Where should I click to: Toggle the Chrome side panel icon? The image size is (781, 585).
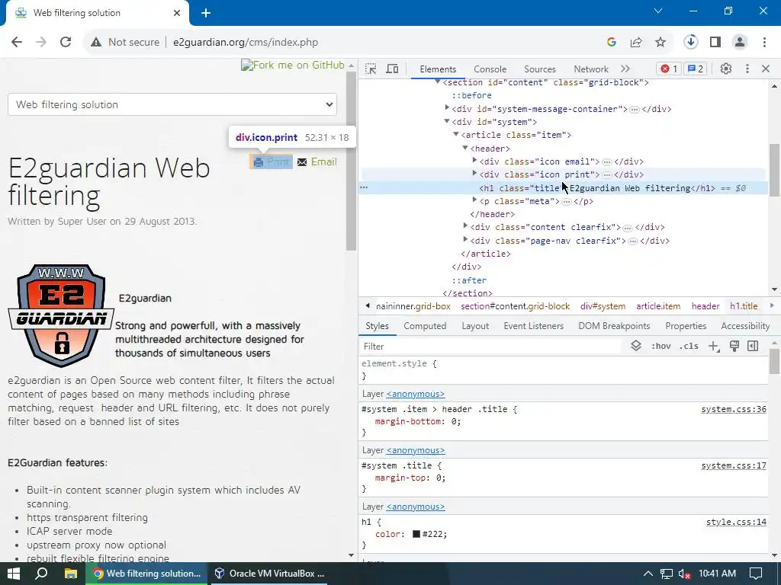(715, 43)
